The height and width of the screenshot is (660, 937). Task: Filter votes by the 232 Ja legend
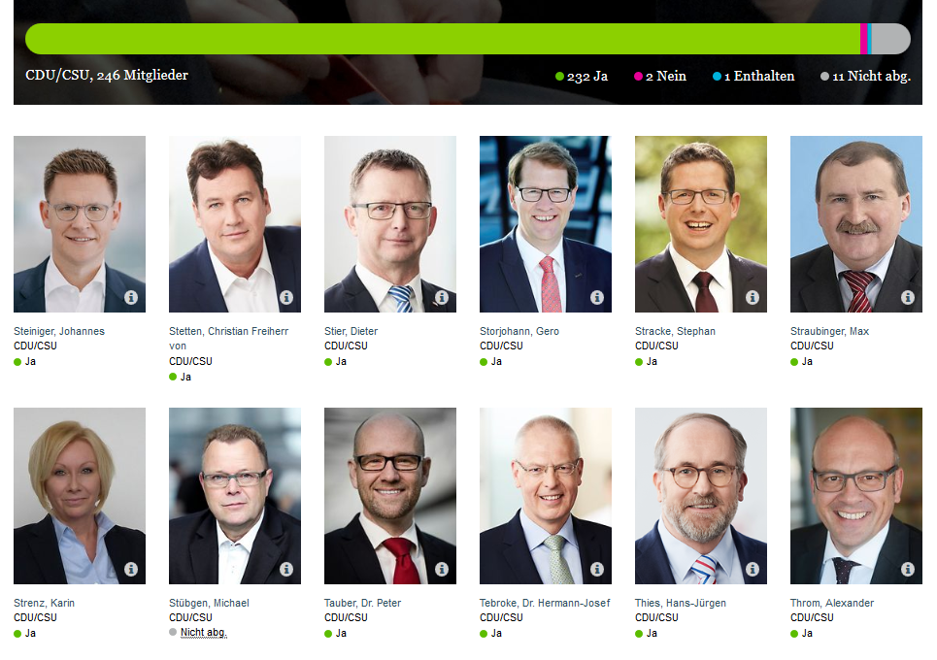click(582, 77)
